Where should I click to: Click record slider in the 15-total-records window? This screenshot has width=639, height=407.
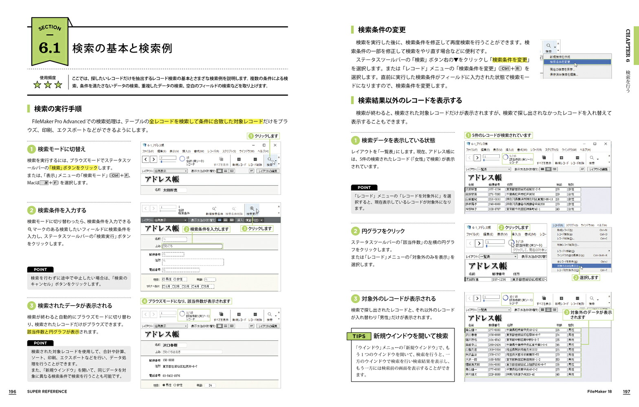(x=168, y=161)
